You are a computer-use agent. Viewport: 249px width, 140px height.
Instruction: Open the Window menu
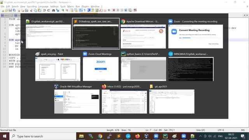click(x=95, y=7)
